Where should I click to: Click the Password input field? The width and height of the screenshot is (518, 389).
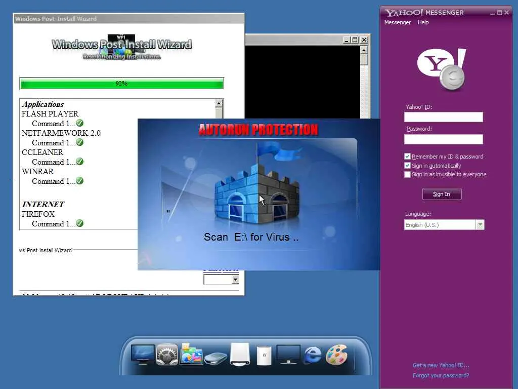pos(443,139)
